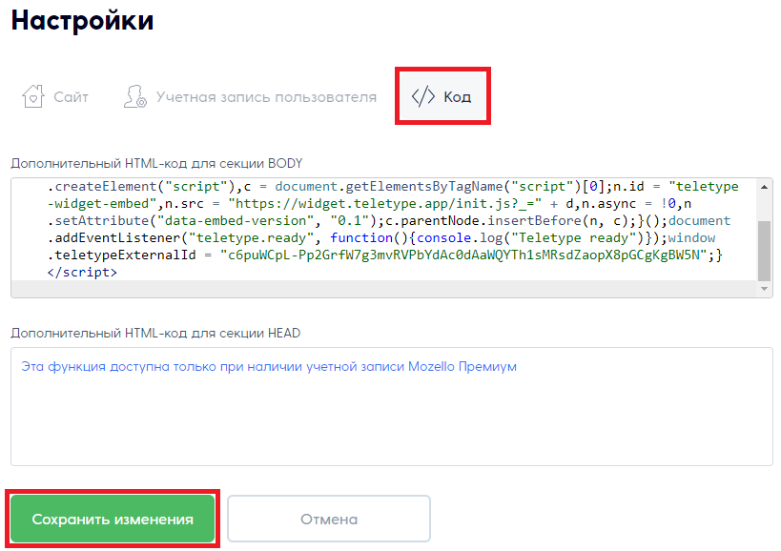
Task: Click the teletypeExternalId string value in code
Action: pyautogui.click(x=463, y=255)
